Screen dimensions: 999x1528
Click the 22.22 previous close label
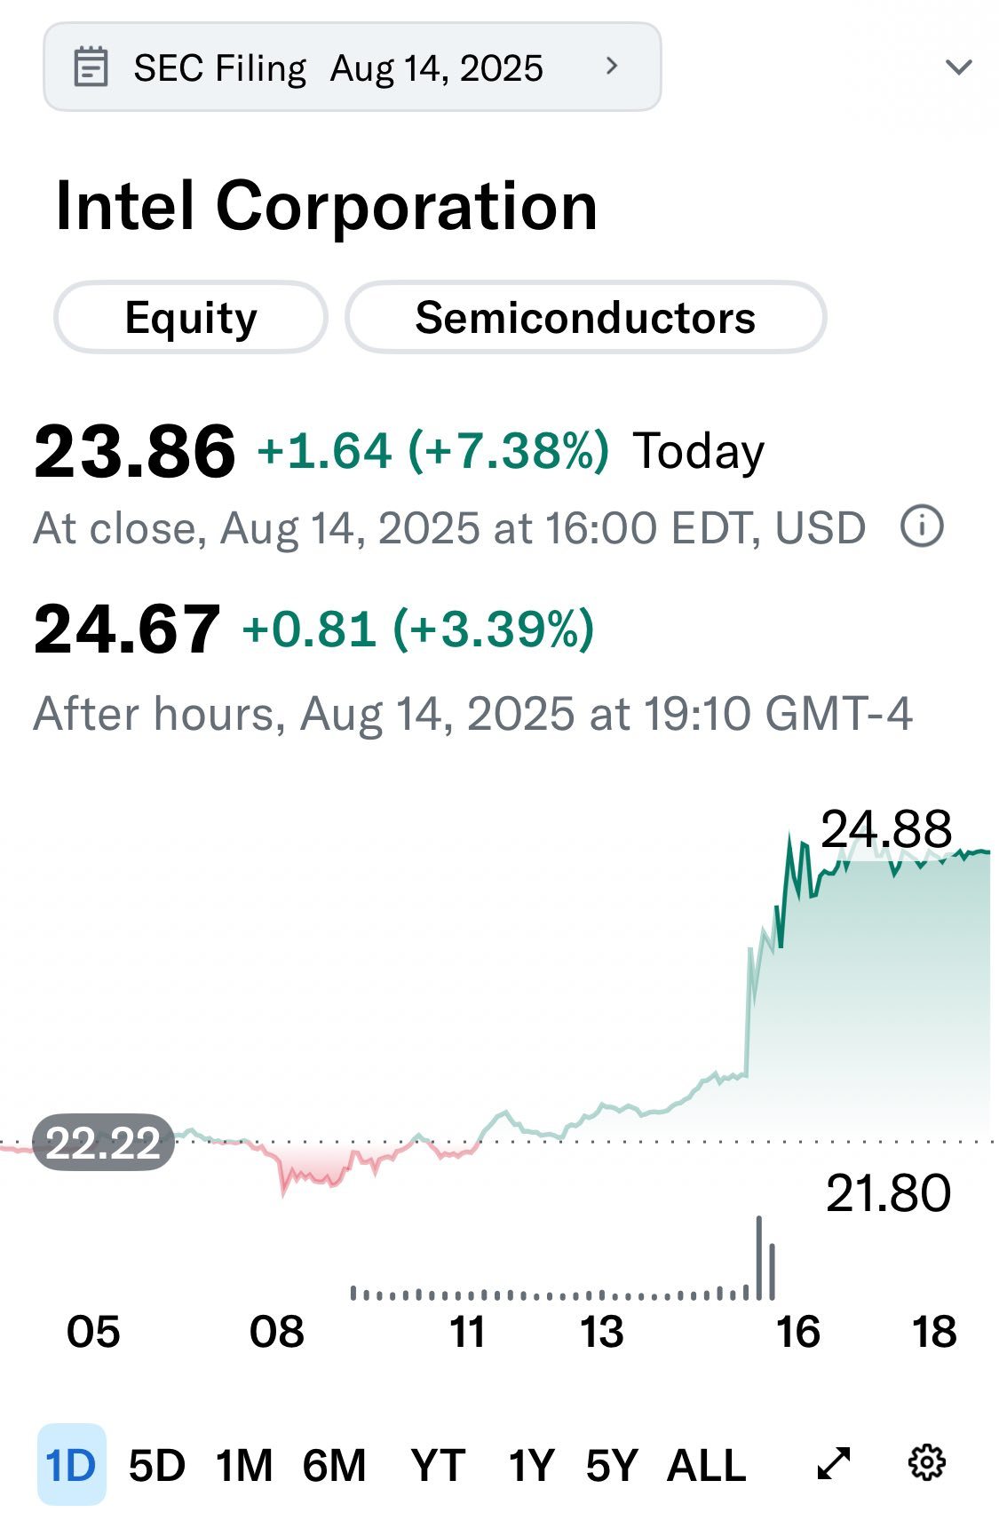103,1143
